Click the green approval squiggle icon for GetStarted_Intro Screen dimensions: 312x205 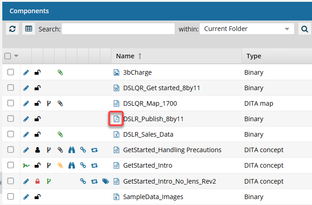click(26, 166)
